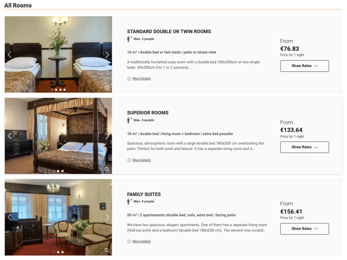
Task: Show next photo of Standard Double room
Action: 107,55
